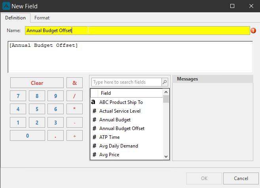
Task: Click keypad digit 6
Action: 55,109
